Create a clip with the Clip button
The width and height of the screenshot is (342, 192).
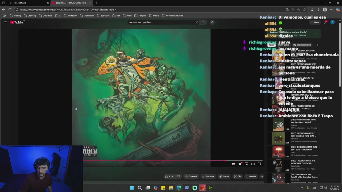237,176
